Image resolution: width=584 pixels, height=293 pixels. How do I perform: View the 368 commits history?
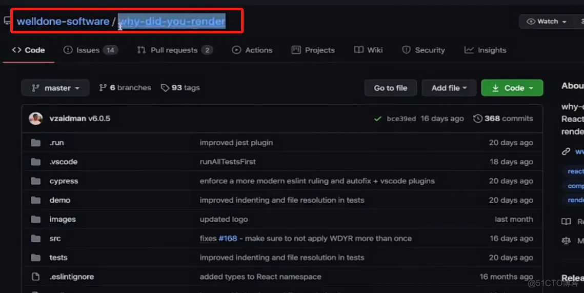[x=503, y=119]
